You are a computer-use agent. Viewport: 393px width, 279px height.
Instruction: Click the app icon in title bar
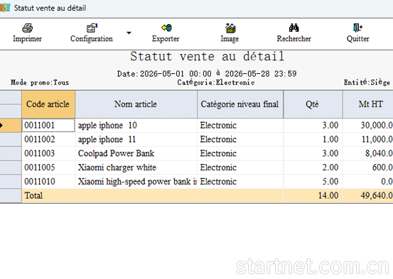tap(4, 8)
